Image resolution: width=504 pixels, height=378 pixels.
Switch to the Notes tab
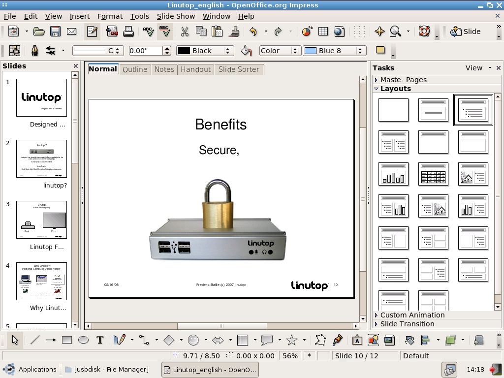[164, 69]
